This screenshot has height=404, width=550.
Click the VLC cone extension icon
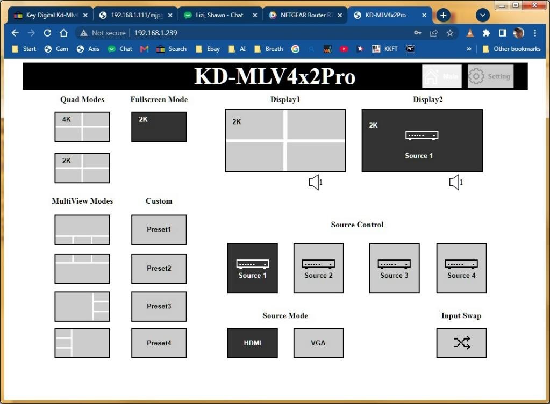[x=470, y=33]
